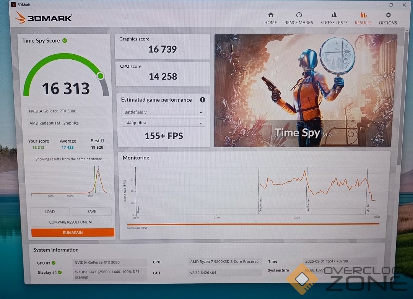Screen dimensions: 413x299
Task: Click the Your score value under the gauge
Action: click(38, 148)
